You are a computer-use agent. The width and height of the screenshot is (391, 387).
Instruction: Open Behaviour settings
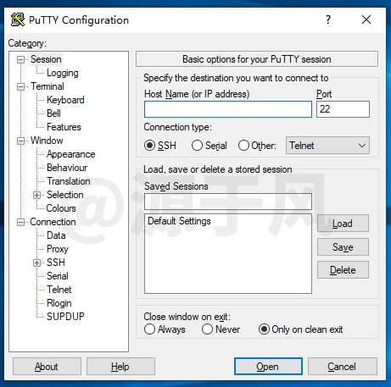[x=67, y=168]
